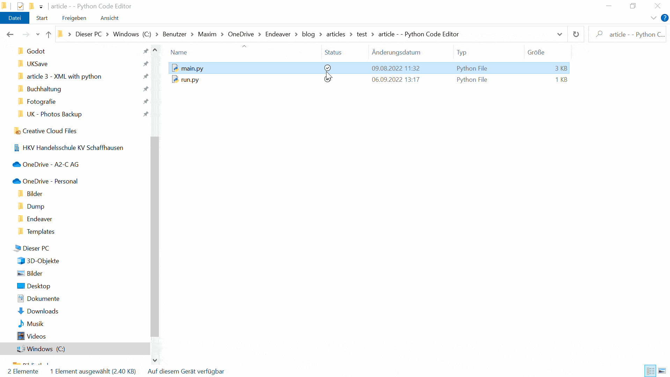Click the Up one level arrow

click(49, 34)
